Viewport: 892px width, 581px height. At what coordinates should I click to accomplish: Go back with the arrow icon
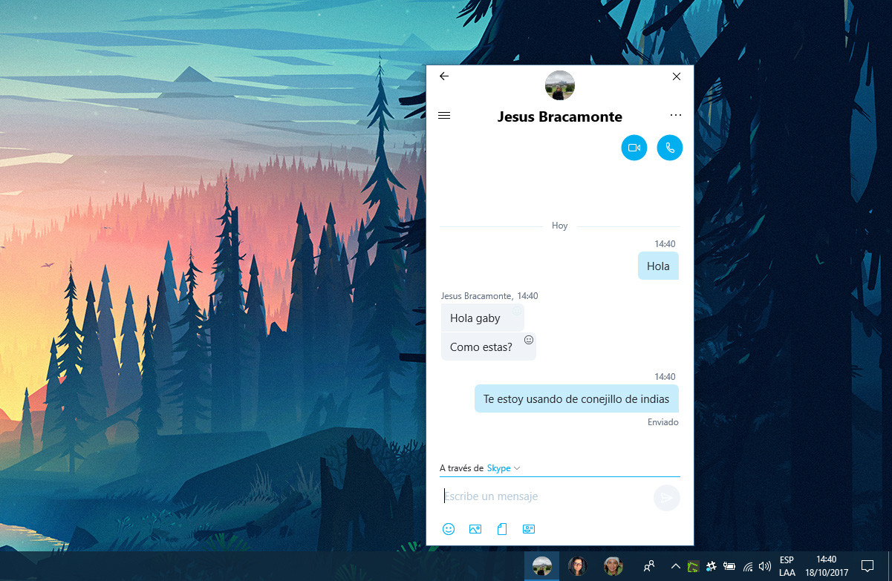click(x=444, y=76)
